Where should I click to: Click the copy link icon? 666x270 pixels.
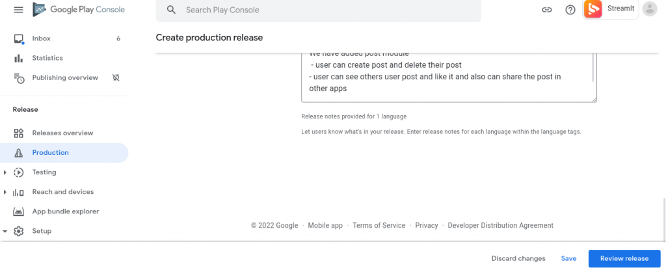[547, 10]
